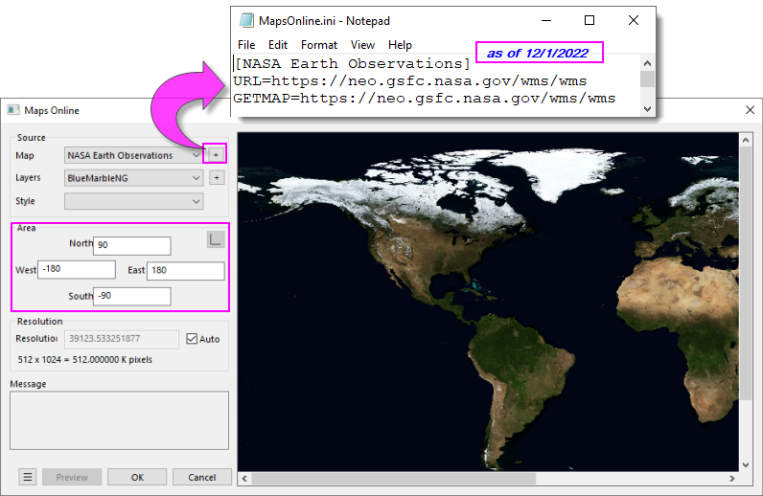Click the GETMAP= line in Notepad
This screenshot has height=496, width=763.
point(425,99)
